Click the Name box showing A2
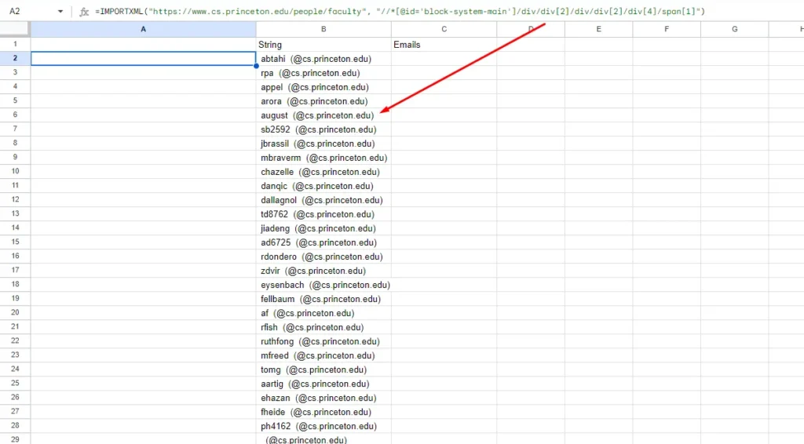 tap(27, 12)
